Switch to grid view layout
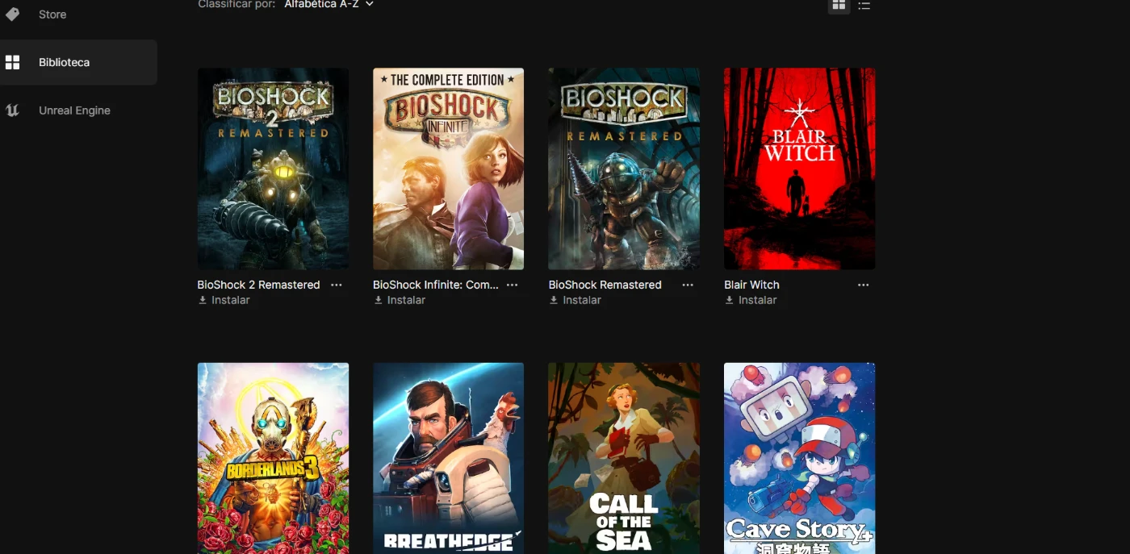The image size is (1130, 554). click(x=839, y=5)
